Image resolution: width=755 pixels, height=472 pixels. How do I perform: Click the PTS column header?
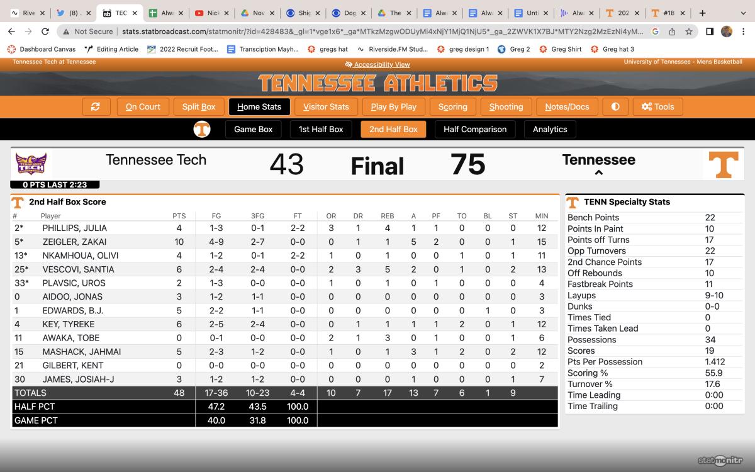pos(179,216)
